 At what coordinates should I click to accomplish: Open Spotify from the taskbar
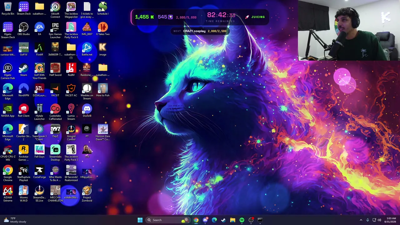coord(242,220)
